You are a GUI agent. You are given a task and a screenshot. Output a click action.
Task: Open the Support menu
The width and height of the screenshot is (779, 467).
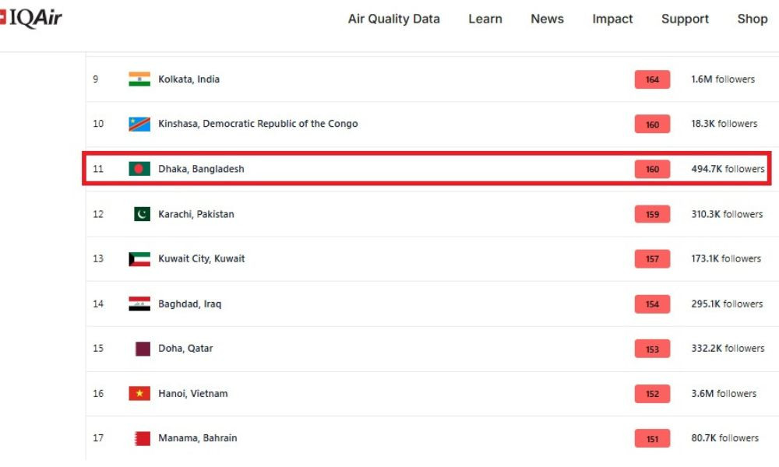tap(685, 19)
